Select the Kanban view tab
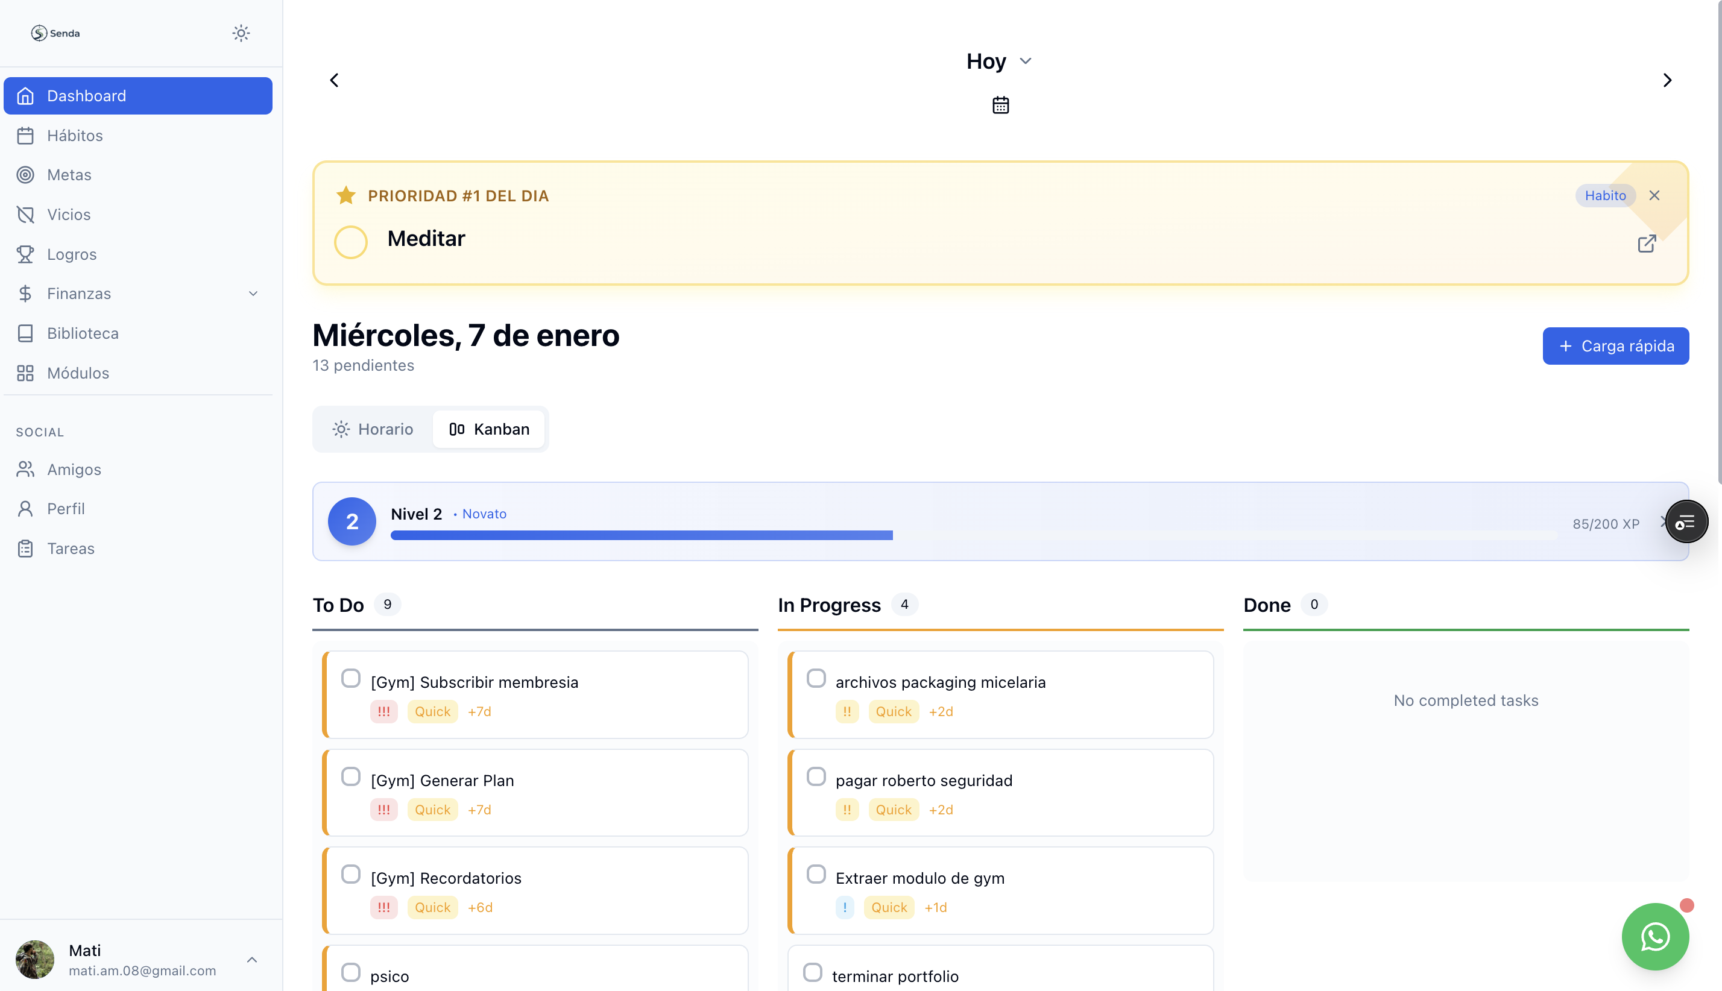 tap(489, 429)
